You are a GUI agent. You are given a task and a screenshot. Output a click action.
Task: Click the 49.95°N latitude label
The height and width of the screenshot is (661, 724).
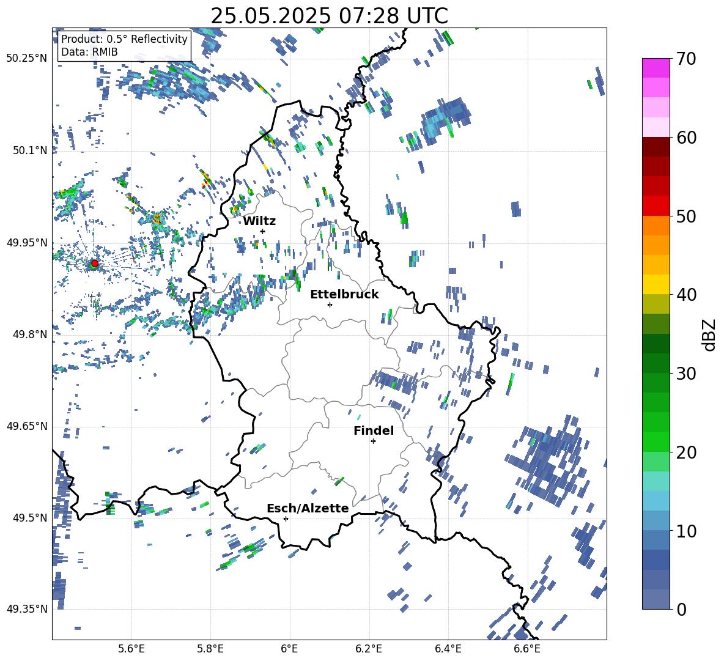pyautogui.click(x=27, y=243)
